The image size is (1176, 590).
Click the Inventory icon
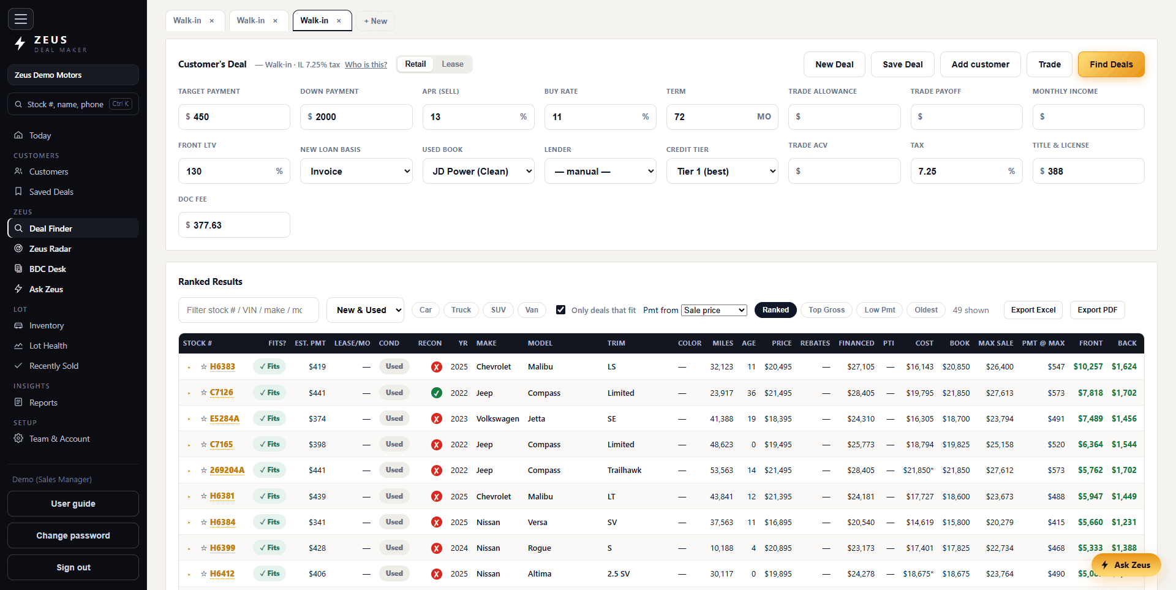click(18, 325)
